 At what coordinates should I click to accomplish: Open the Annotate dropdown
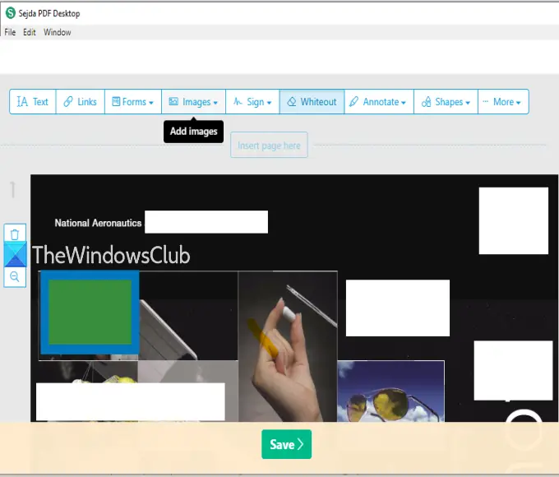pyautogui.click(x=379, y=102)
